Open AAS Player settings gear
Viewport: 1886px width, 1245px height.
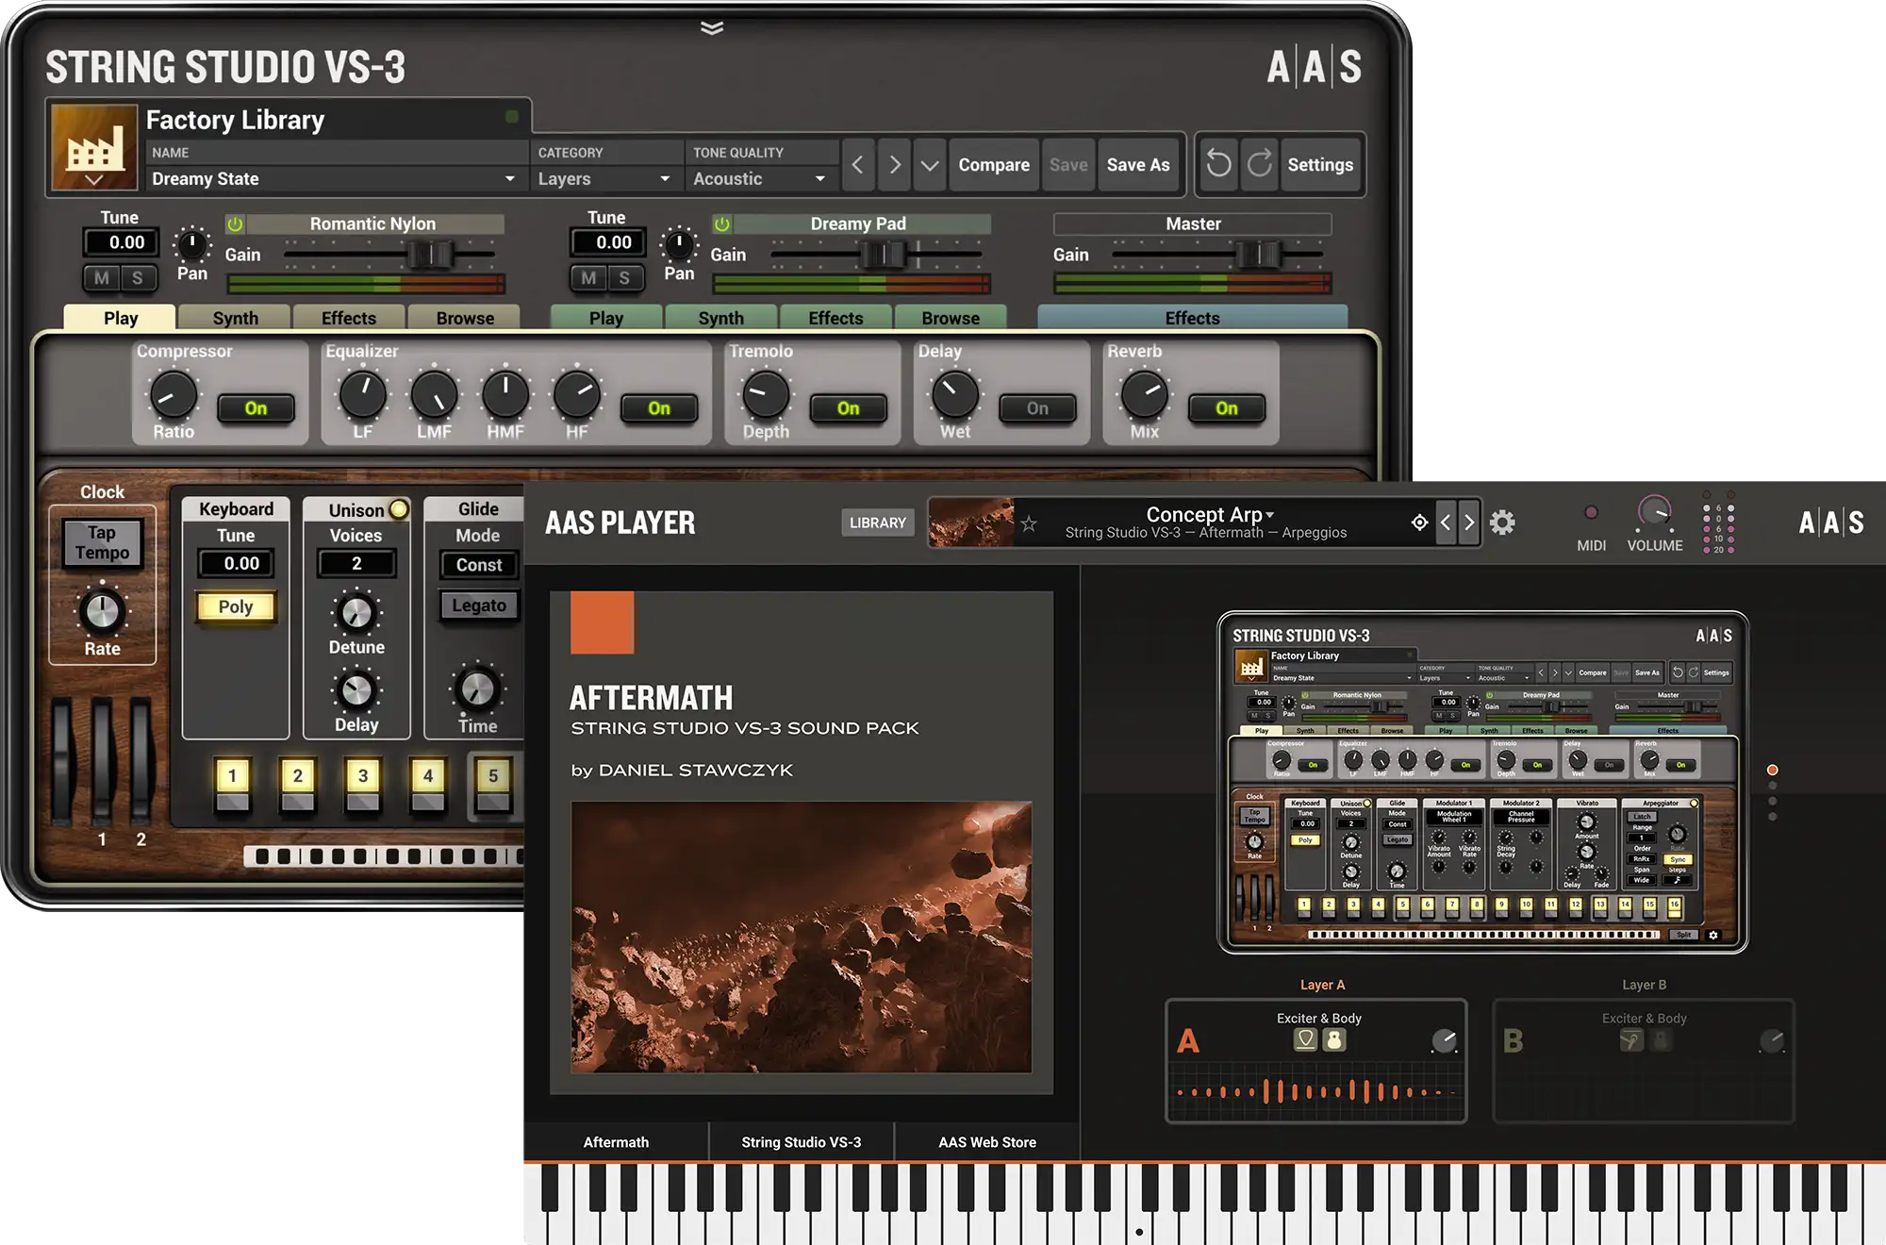pyautogui.click(x=1502, y=523)
